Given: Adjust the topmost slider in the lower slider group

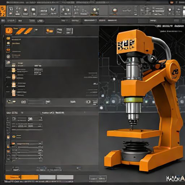Looking at the screenshot, I should [x=27, y=144].
